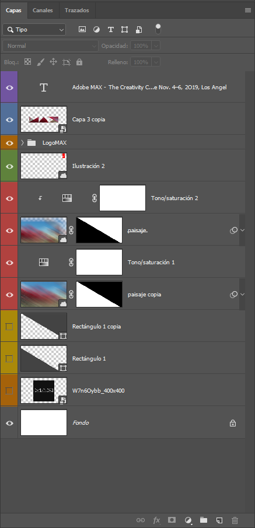Expand the LogoMAX group
255x528 pixels.
click(22, 143)
